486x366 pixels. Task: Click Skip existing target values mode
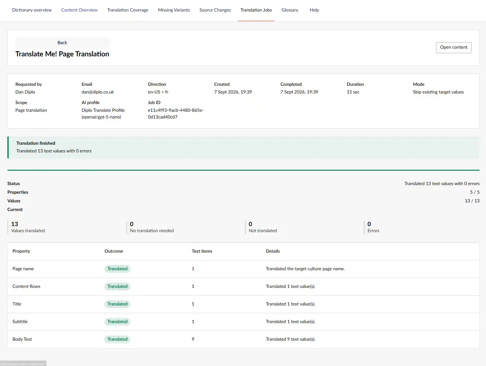click(x=438, y=92)
